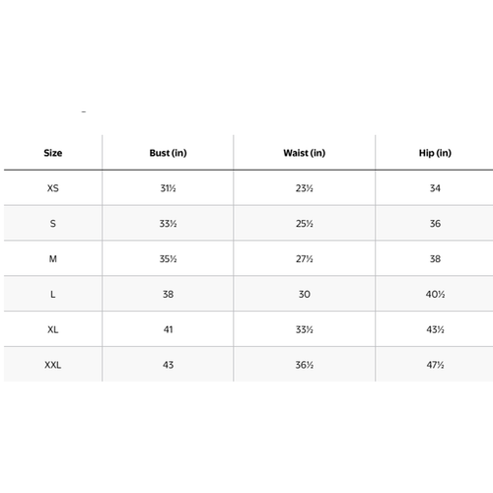Click the Waist (in) column header
Viewport: 493px width, 493px height.
305,153
